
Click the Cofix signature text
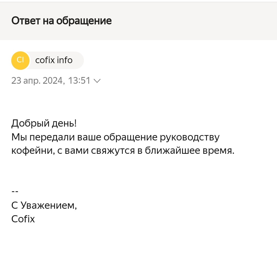point(23,219)
